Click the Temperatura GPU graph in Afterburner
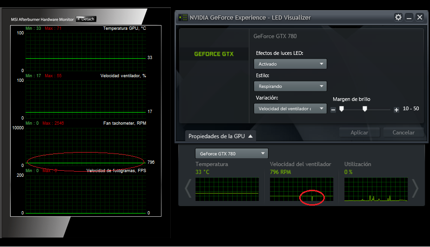The height and width of the screenshot is (247, 430). coord(86,52)
